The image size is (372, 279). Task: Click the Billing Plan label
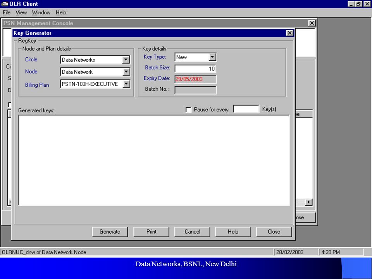pyautogui.click(x=37, y=85)
